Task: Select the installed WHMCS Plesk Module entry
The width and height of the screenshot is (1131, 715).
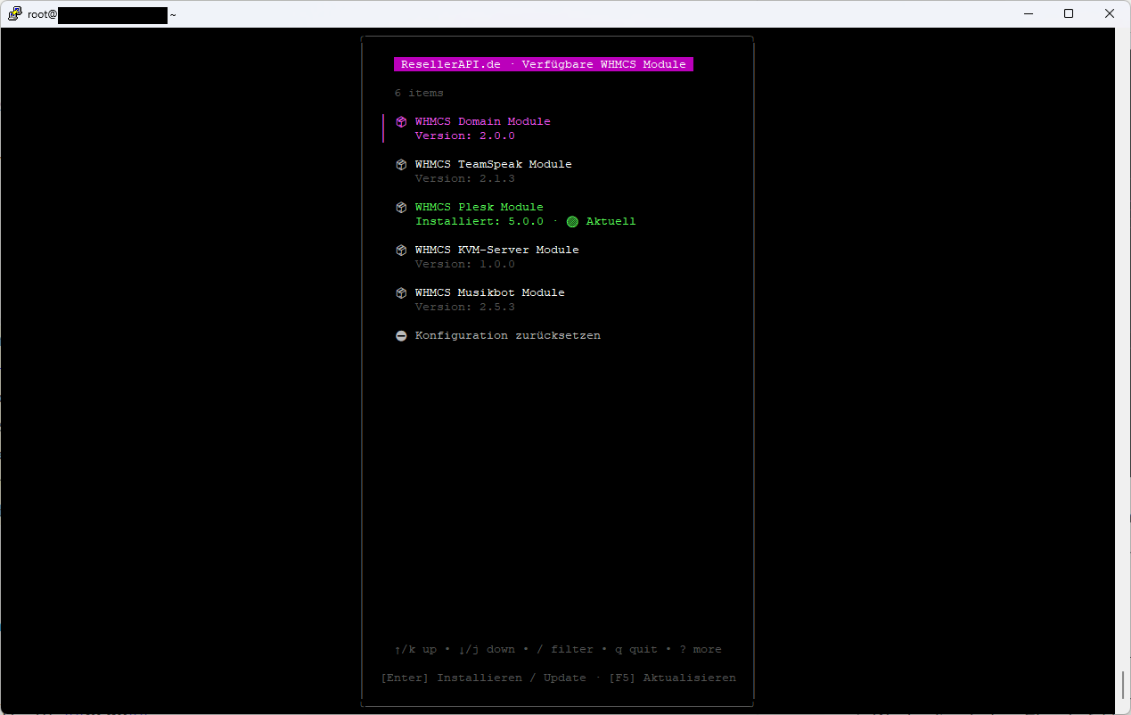Action: click(479, 206)
